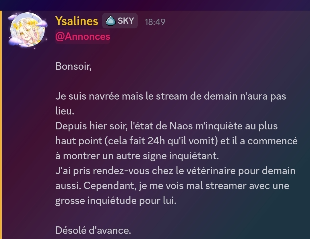Open the SKY server tag badge
This screenshot has width=310, height=239.
120,21
